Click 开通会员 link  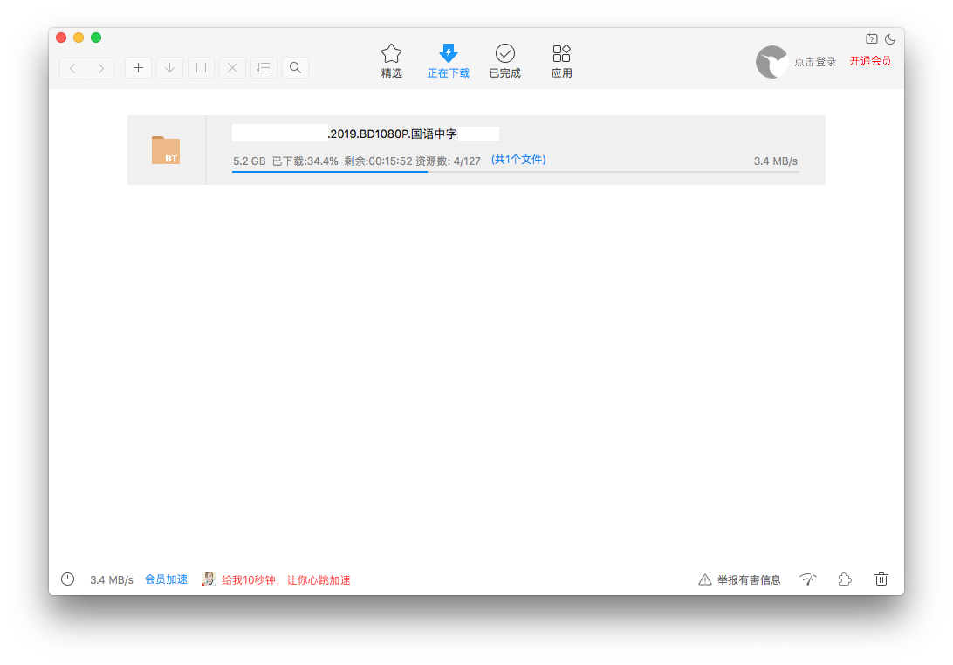[870, 61]
